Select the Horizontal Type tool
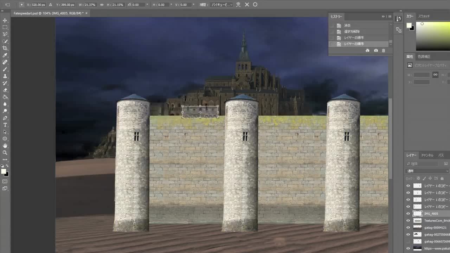The width and height of the screenshot is (450, 253). tap(5, 125)
